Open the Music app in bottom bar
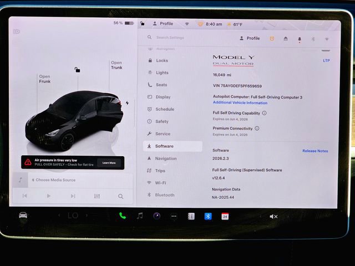 coord(140,216)
